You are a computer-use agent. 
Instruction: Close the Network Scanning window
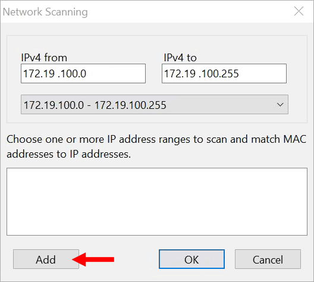(299, 11)
